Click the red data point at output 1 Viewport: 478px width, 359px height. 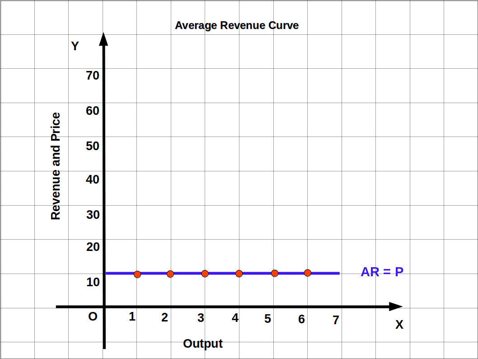click(137, 274)
